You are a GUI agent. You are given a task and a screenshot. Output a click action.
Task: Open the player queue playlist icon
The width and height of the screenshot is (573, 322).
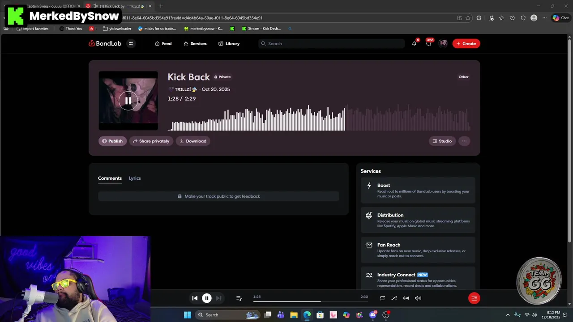point(239,298)
